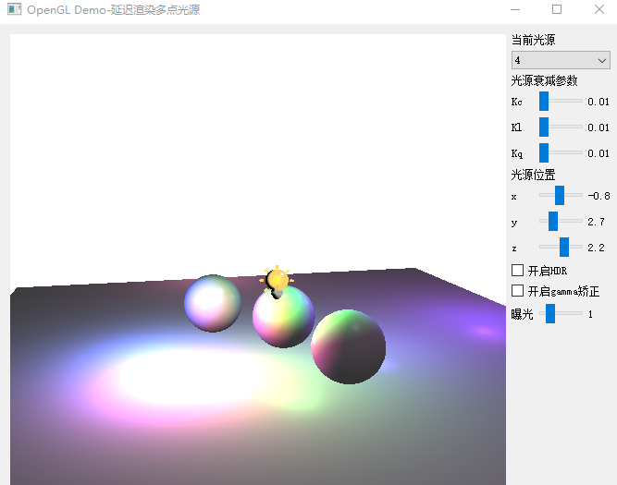Screen dimensions: 617x485
Task: Close the OpenGL Demo window
Action: tap(599, 9)
